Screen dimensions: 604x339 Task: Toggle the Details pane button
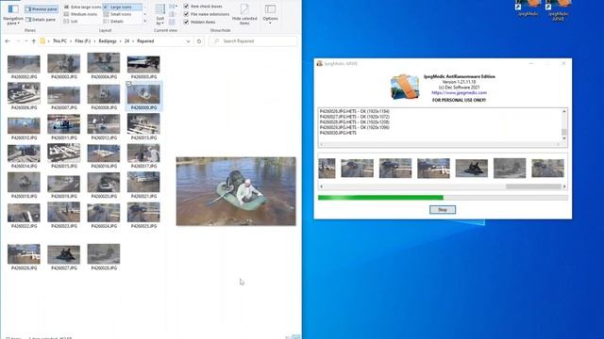[x=41, y=19]
